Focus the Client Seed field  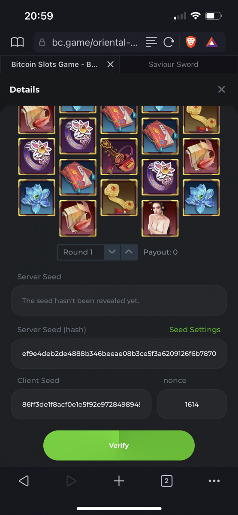tap(81, 404)
